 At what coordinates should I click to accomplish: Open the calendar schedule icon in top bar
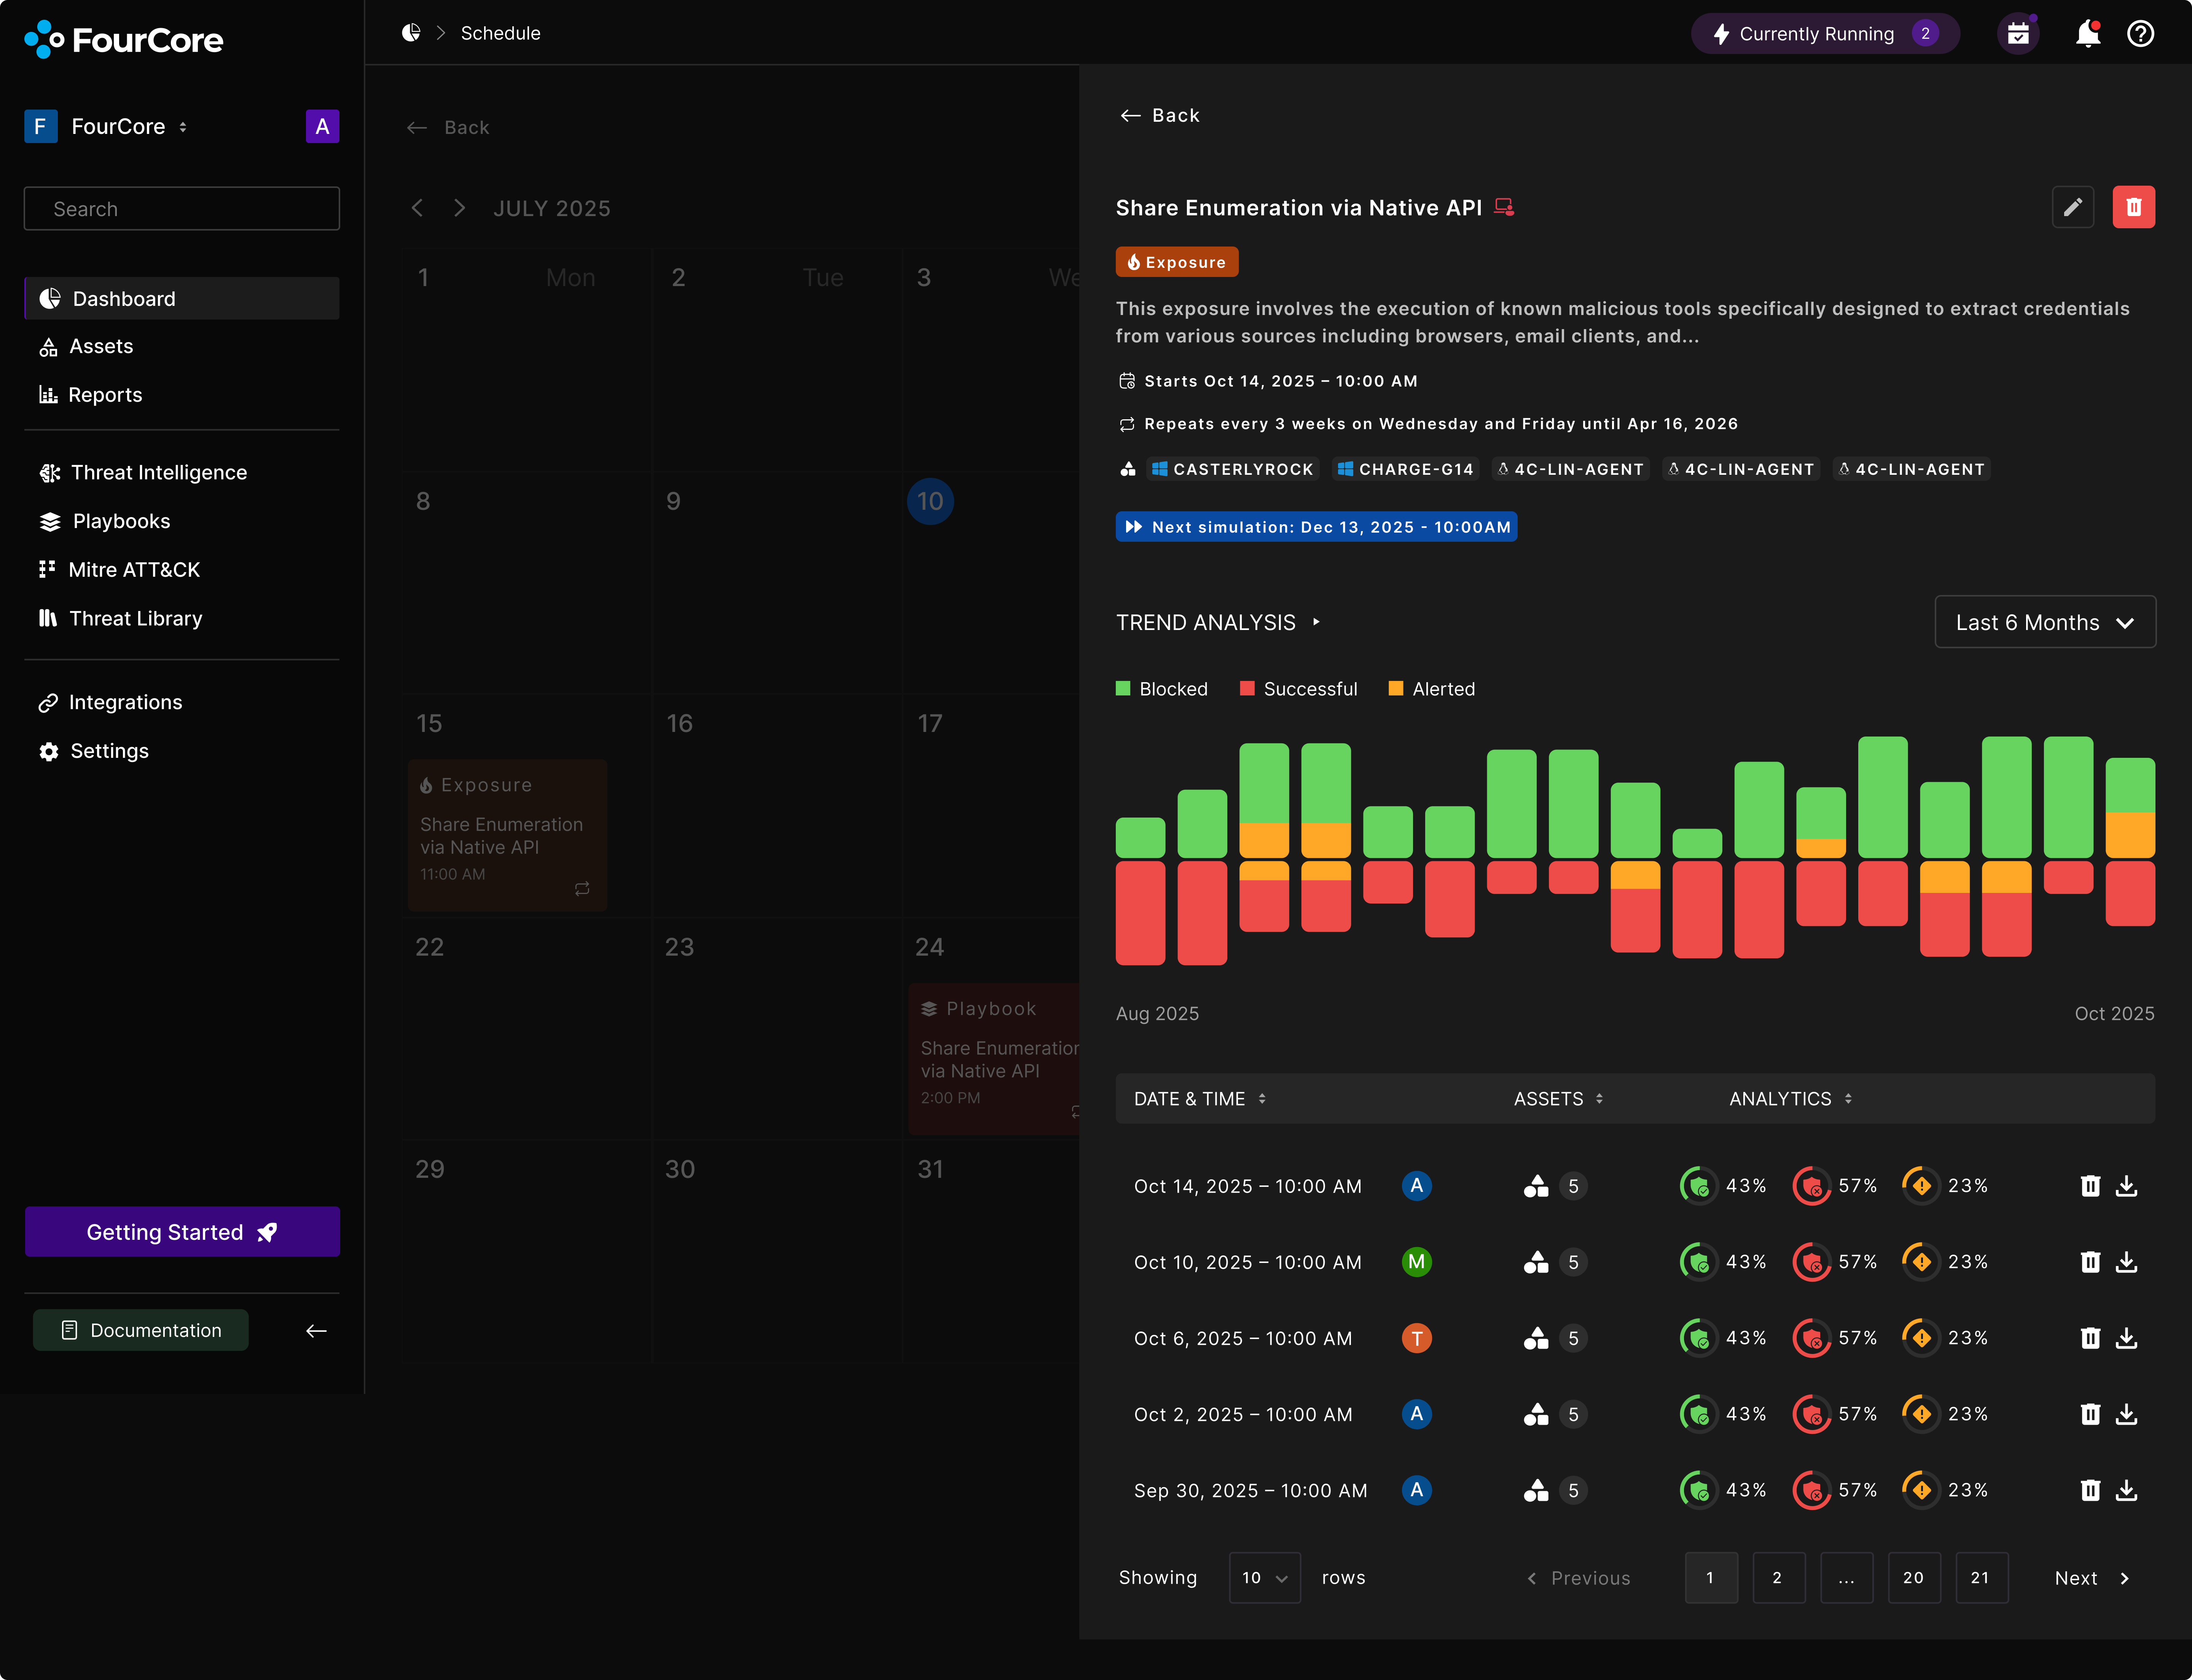[x=2018, y=34]
